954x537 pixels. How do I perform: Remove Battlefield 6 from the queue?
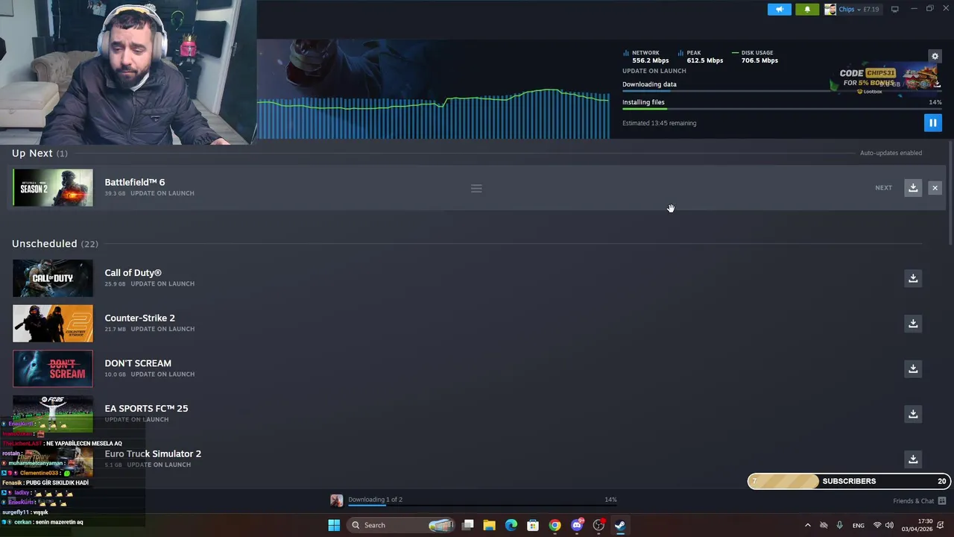(935, 188)
